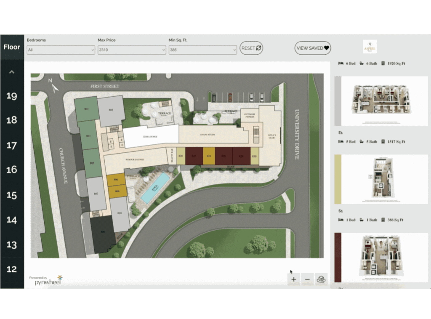Screen dimensions: 431x319
Task: Click the Aspire logo icon
Action: point(370,47)
